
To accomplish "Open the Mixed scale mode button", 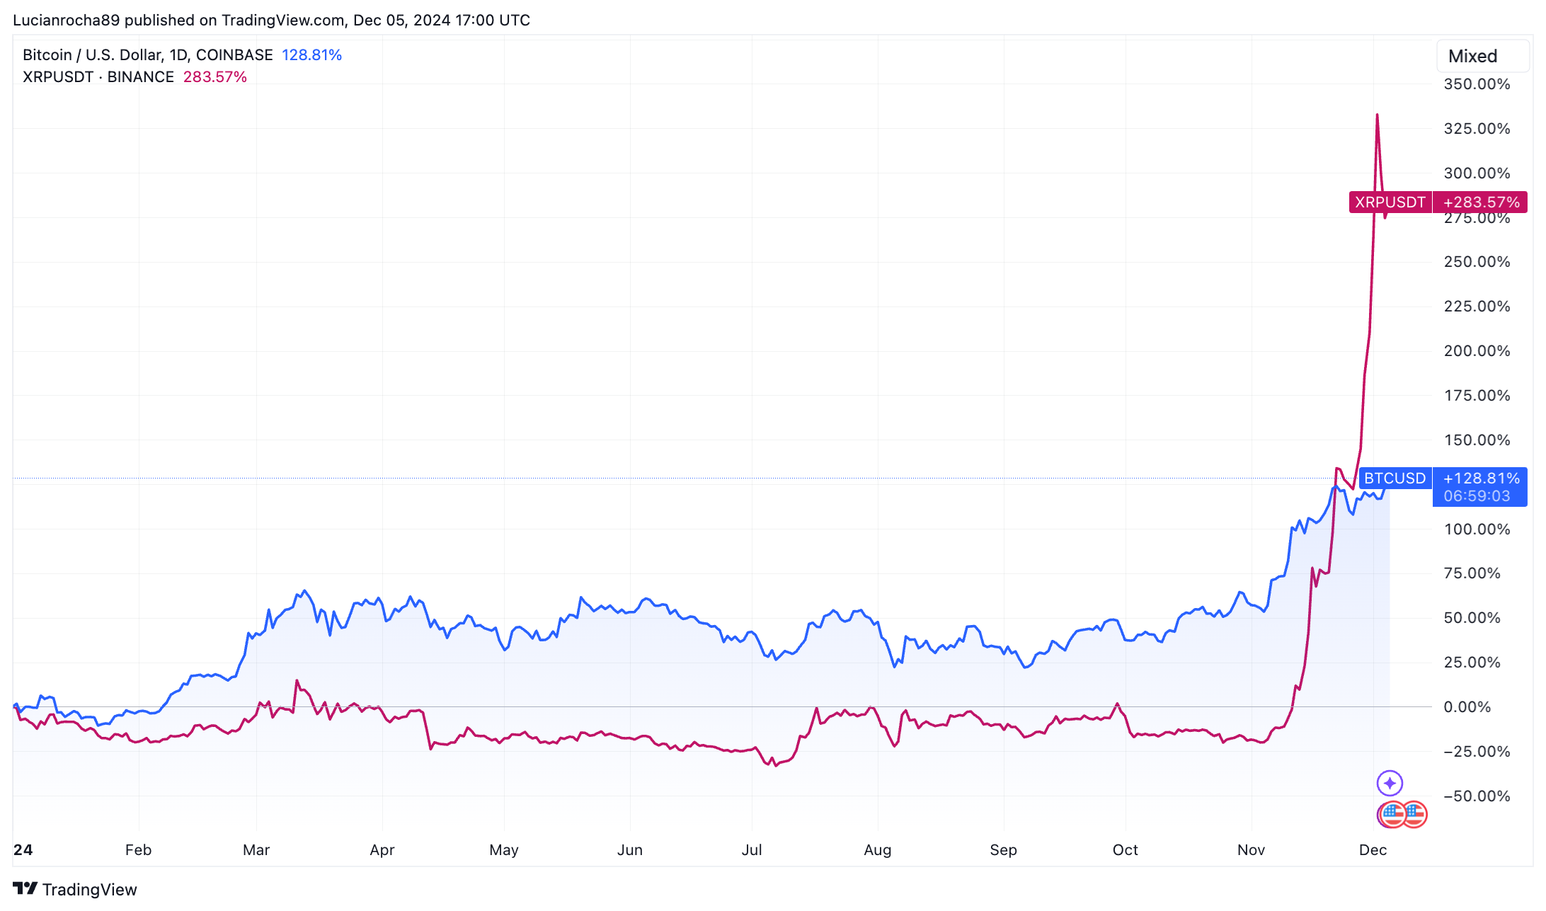I will coord(1483,56).
